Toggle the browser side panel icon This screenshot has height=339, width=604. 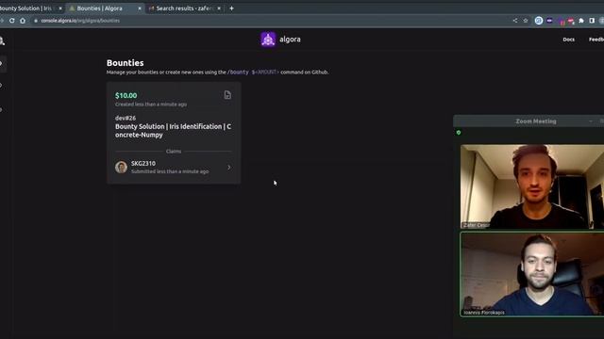point(592,21)
